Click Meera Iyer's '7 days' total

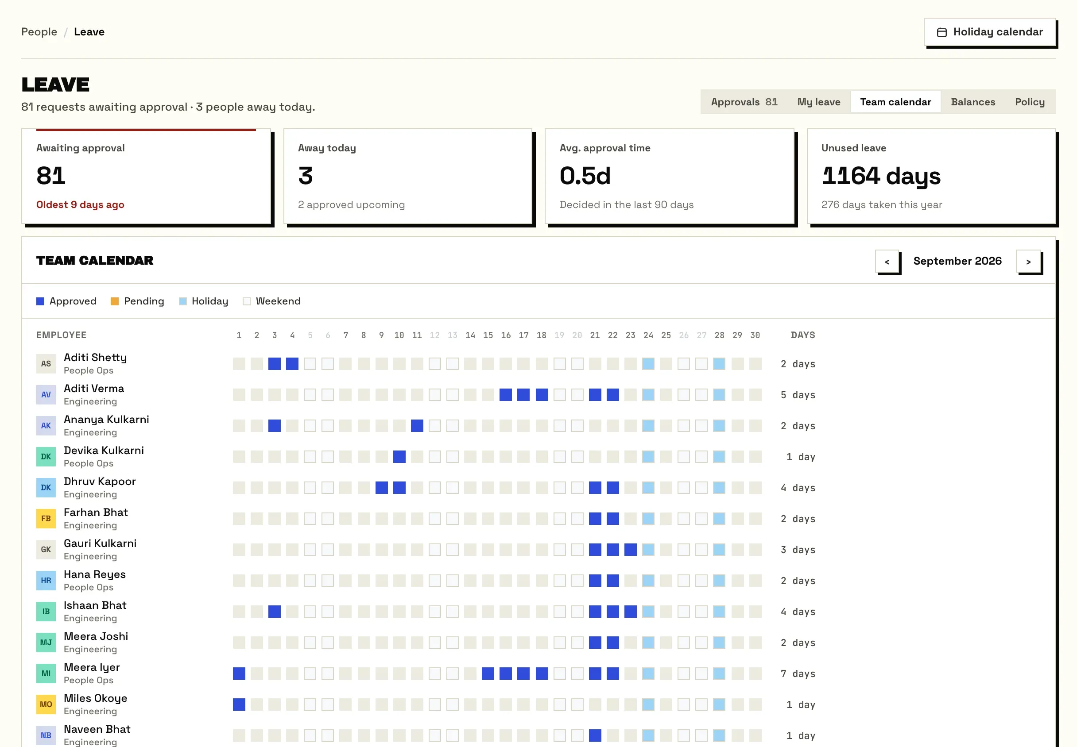coord(798,674)
